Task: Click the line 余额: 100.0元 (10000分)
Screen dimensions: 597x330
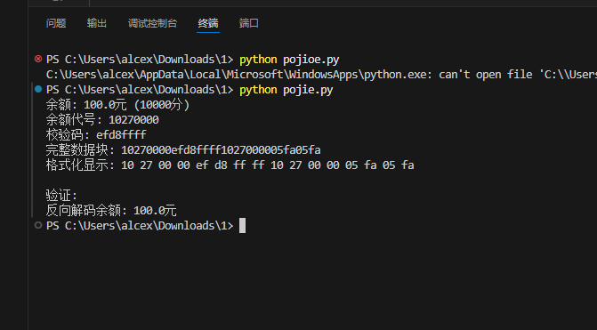Action: coord(117,105)
